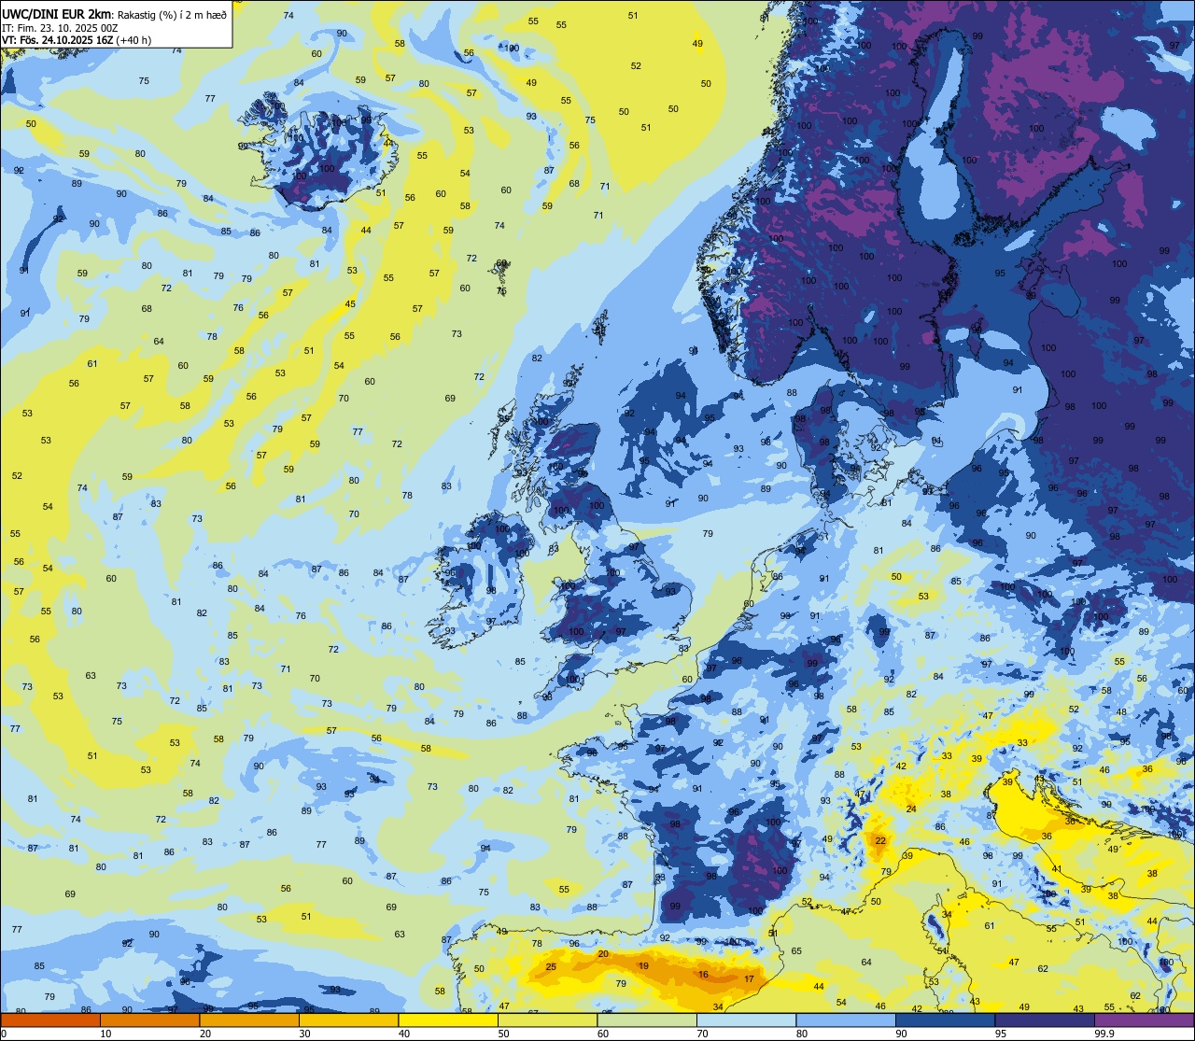Click the darkest orange legend segment below 10
The width and height of the screenshot is (1195, 1041).
pos(50,1020)
